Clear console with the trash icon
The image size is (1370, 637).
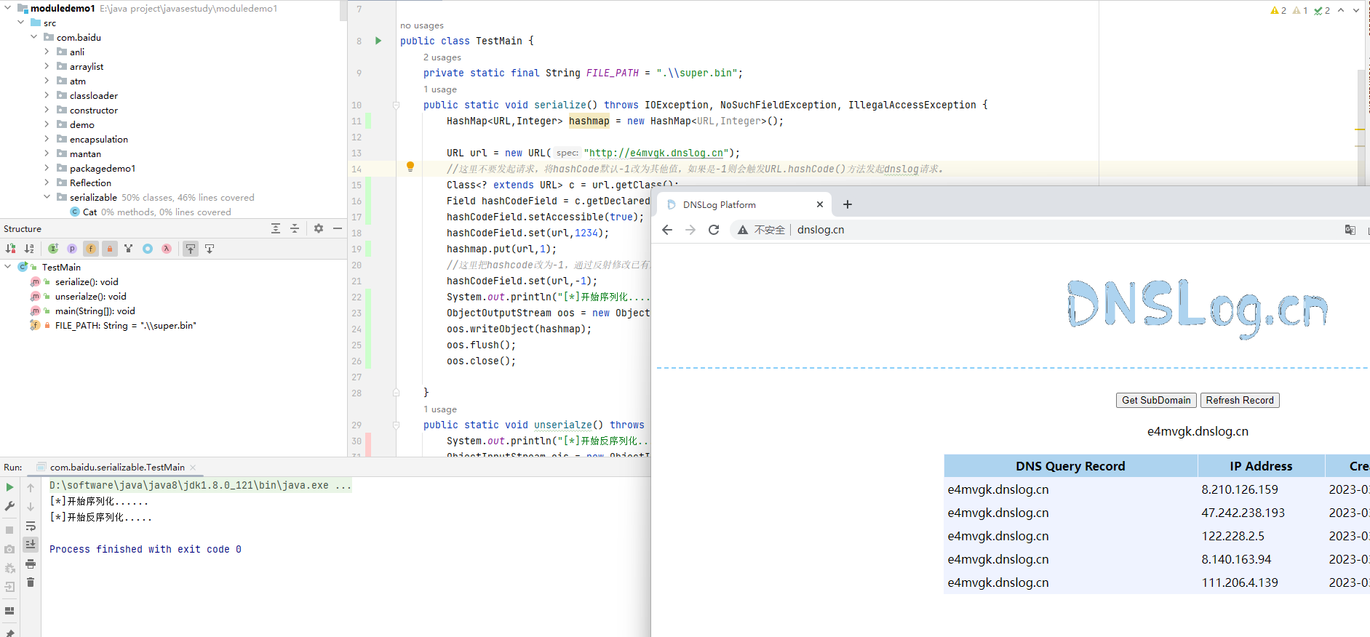click(31, 582)
